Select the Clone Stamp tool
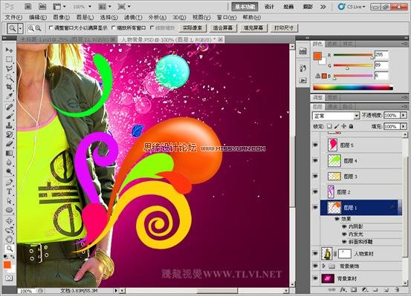411x296 pixels. [9, 125]
